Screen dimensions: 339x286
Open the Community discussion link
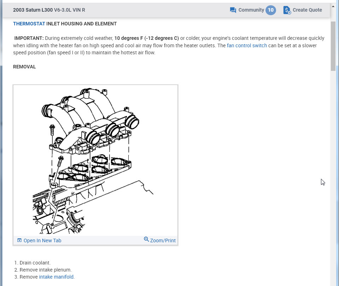251,10
